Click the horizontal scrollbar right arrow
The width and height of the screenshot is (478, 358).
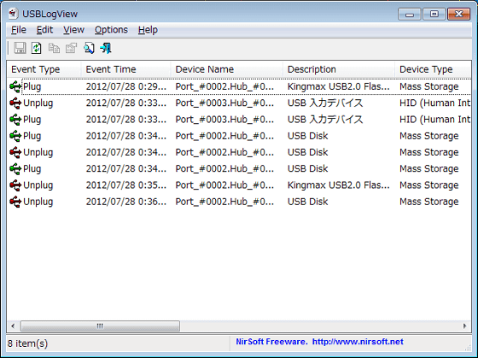(x=465, y=326)
